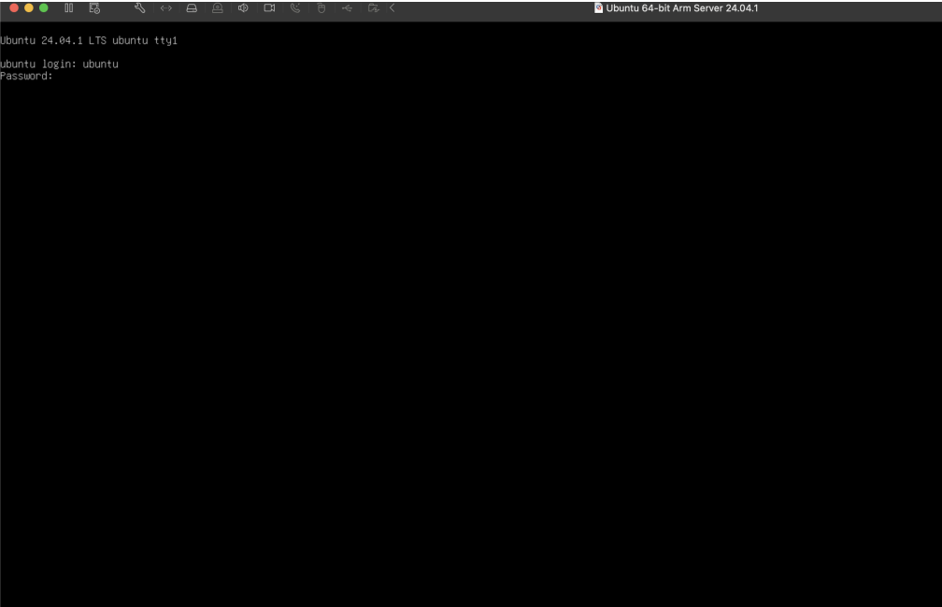Click the ubuntu login line
Screen dimensions: 942x607
(59, 64)
